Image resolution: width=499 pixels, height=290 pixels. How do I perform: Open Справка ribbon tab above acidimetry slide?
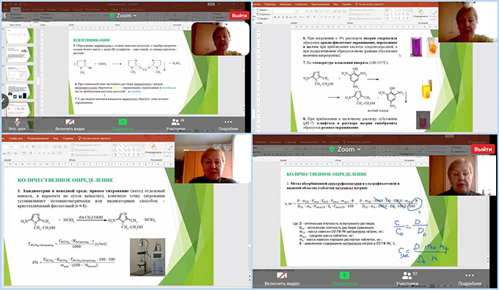click(x=68, y=139)
